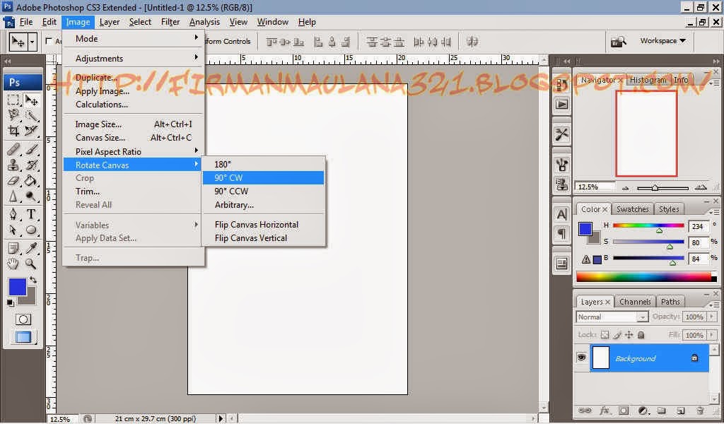Open the Fill slider arrow
Viewport: 724px width, 424px height.
pyautogui.click(x=711, y=334)
